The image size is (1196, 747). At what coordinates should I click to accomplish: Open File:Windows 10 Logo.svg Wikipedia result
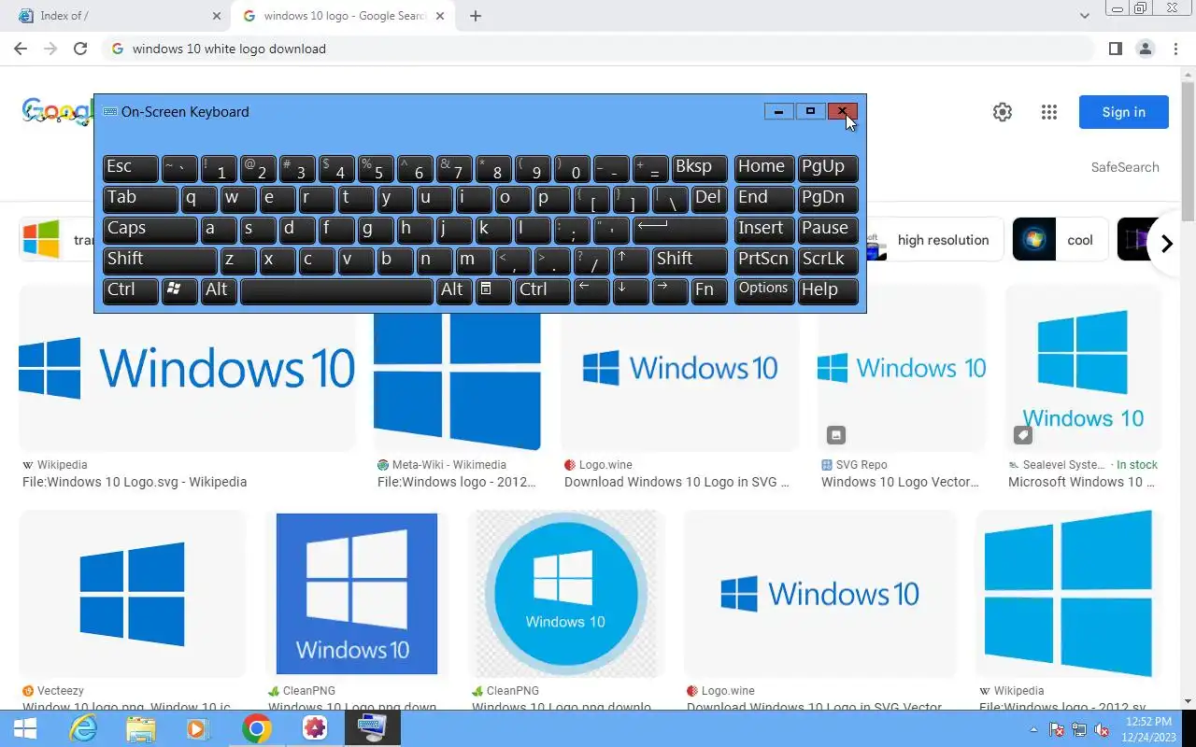[x=135, y=482]
